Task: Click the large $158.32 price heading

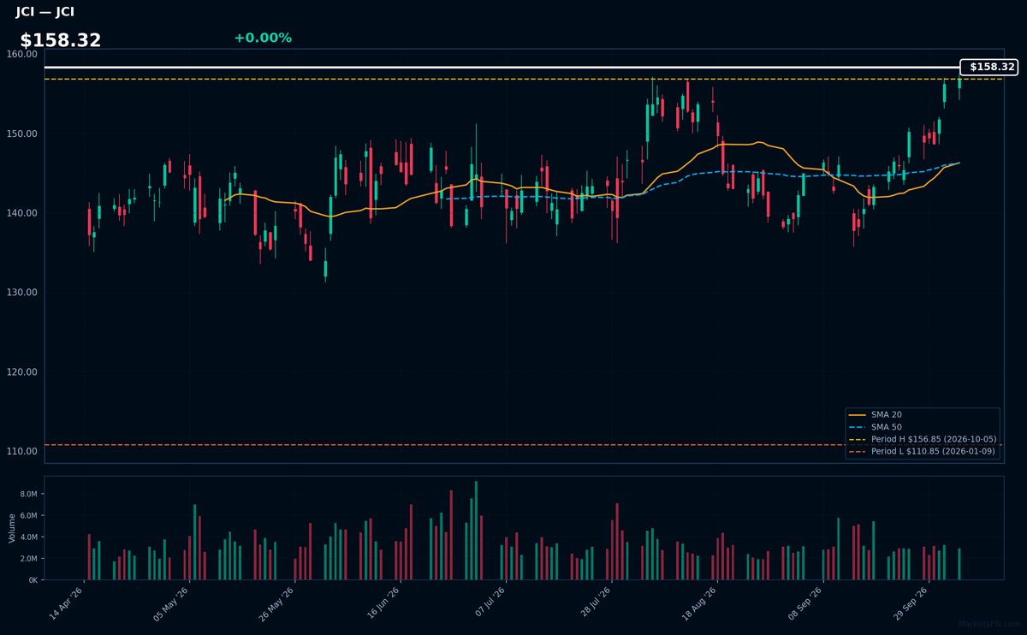Action: pos(61,40)
